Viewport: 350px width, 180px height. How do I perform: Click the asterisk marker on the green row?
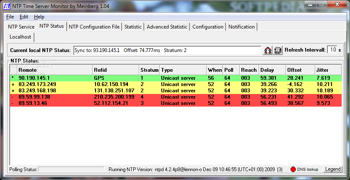(13, 78)
